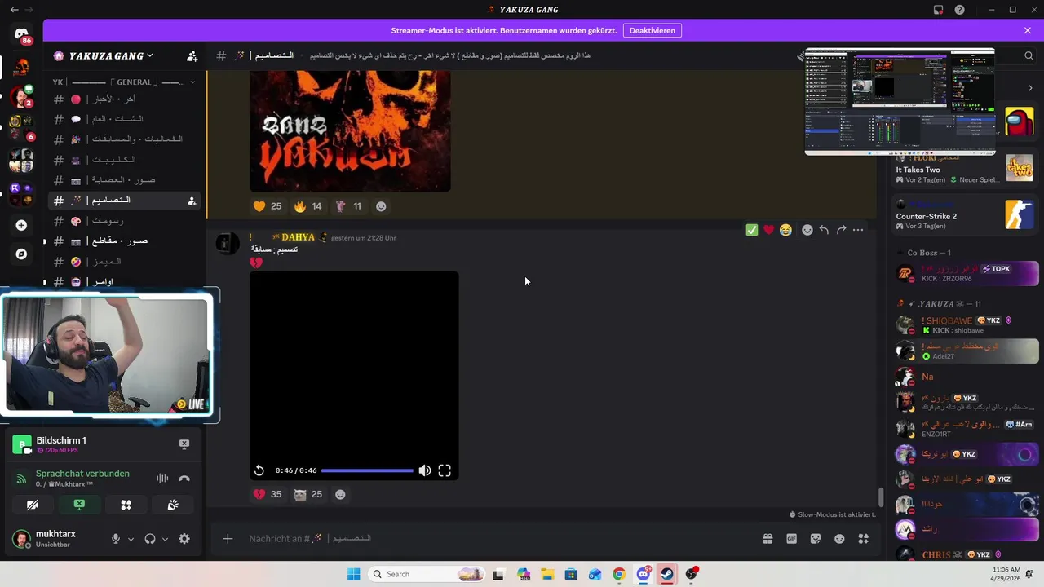Image resolution: width=1044 pixels, height=587 pixels.
Task: Toggle orange heart reaction with 25
Action: [268, 206]
